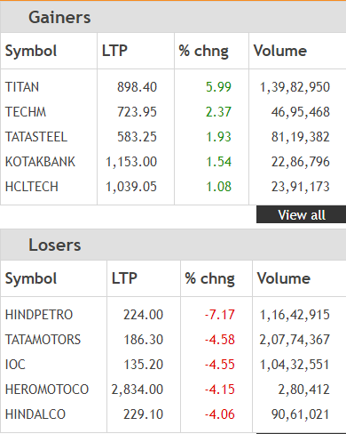Sort Gainers by Volume column header

click(280, 51)
